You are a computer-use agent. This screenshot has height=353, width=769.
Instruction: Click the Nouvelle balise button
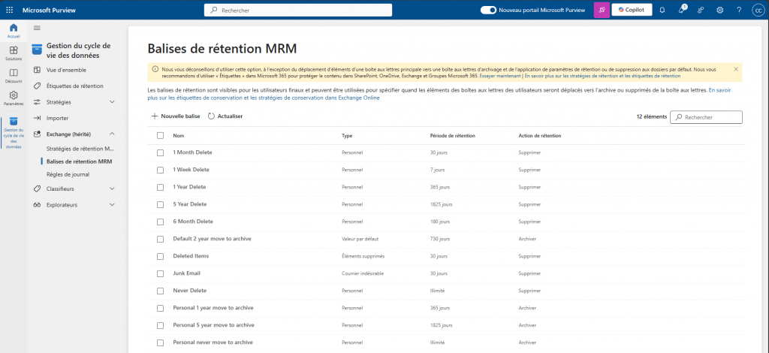click(175, 116)
